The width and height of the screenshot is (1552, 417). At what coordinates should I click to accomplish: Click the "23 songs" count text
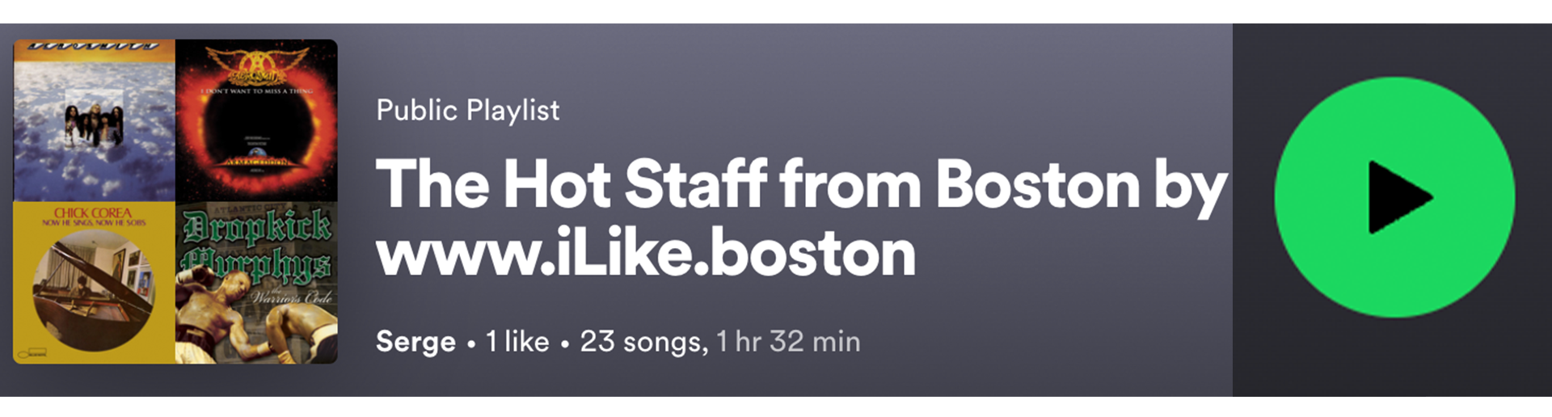[x=643, y=342]
